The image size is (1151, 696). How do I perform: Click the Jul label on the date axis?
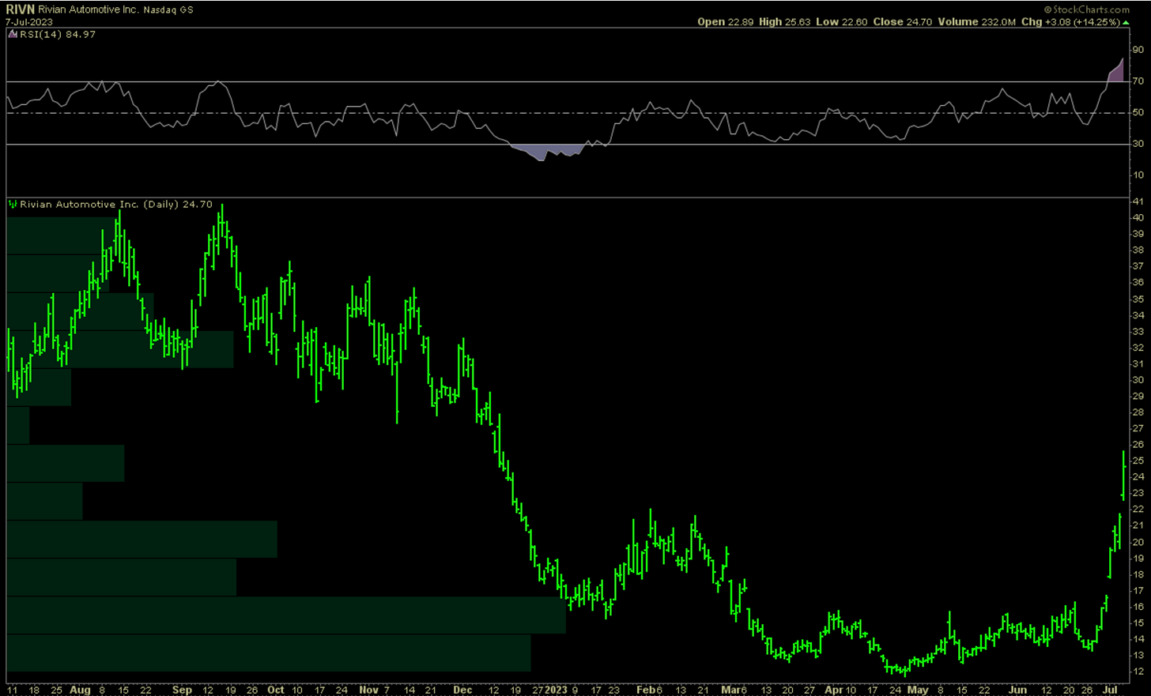pyautogui.click(x=1109, y=690)
